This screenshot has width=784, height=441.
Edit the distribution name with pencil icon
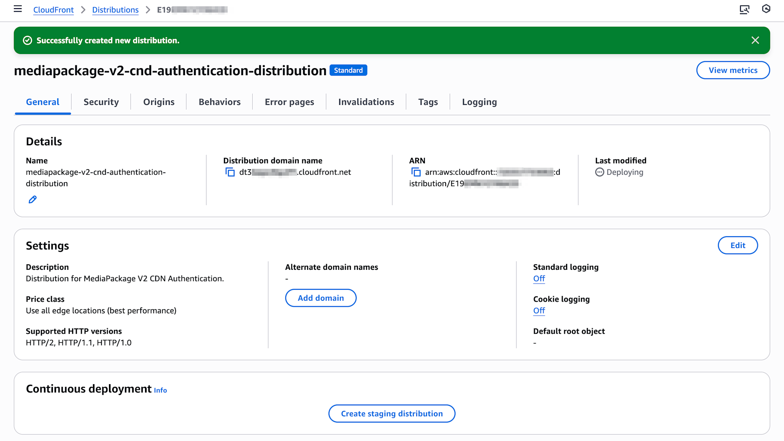pos(33,200)
